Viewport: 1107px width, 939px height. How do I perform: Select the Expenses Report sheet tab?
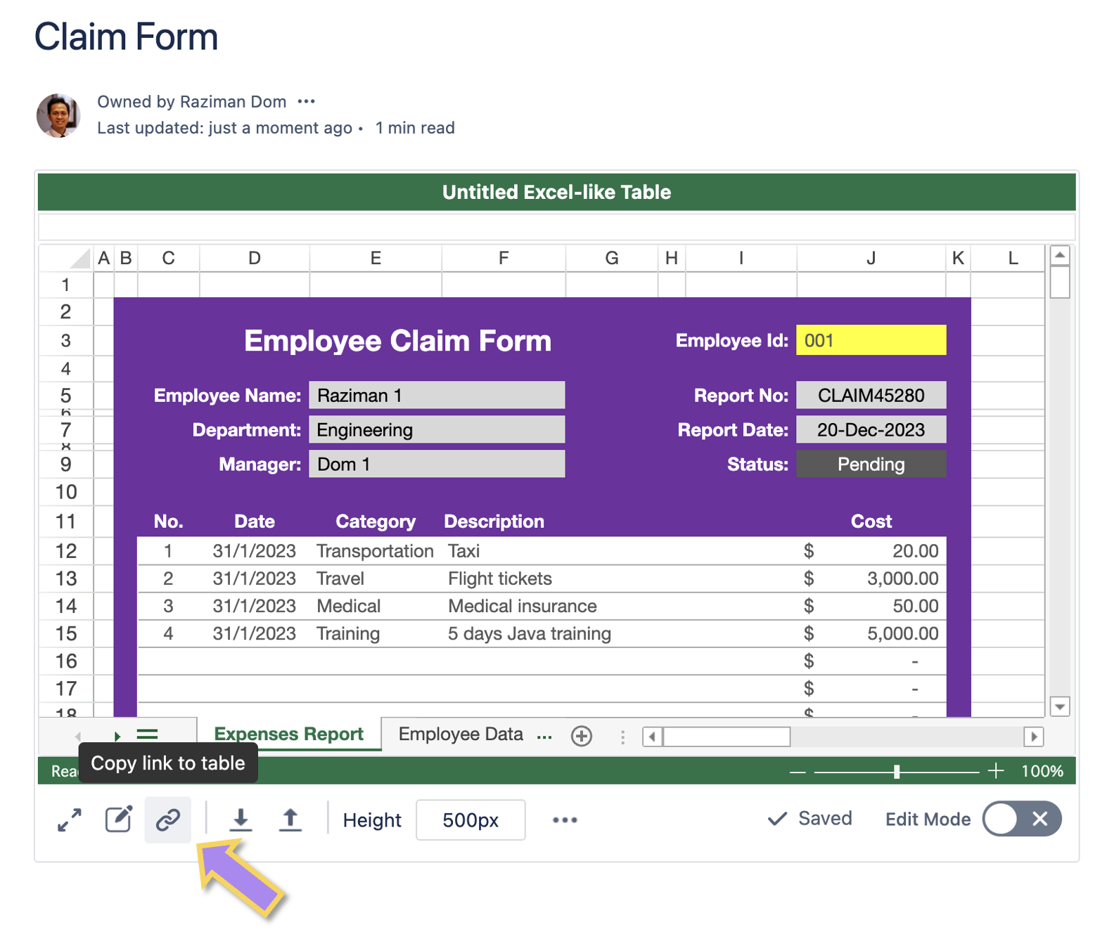tap(288, 734)
